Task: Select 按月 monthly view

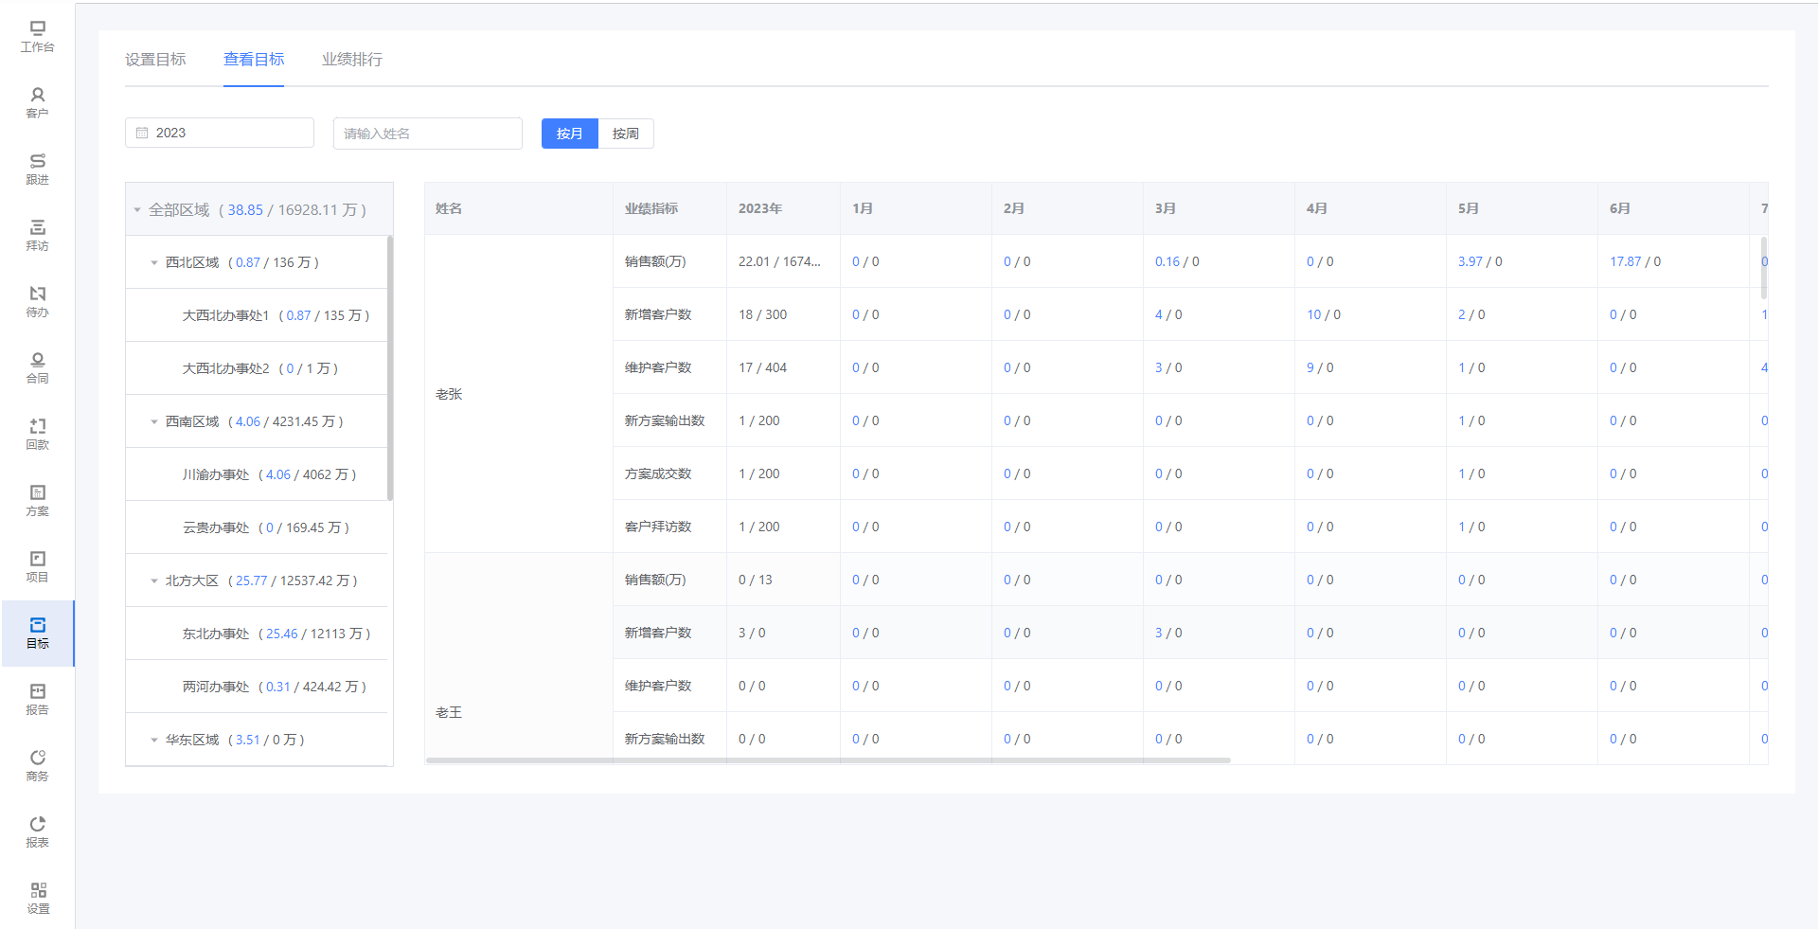Action: (x=569, y=134)
